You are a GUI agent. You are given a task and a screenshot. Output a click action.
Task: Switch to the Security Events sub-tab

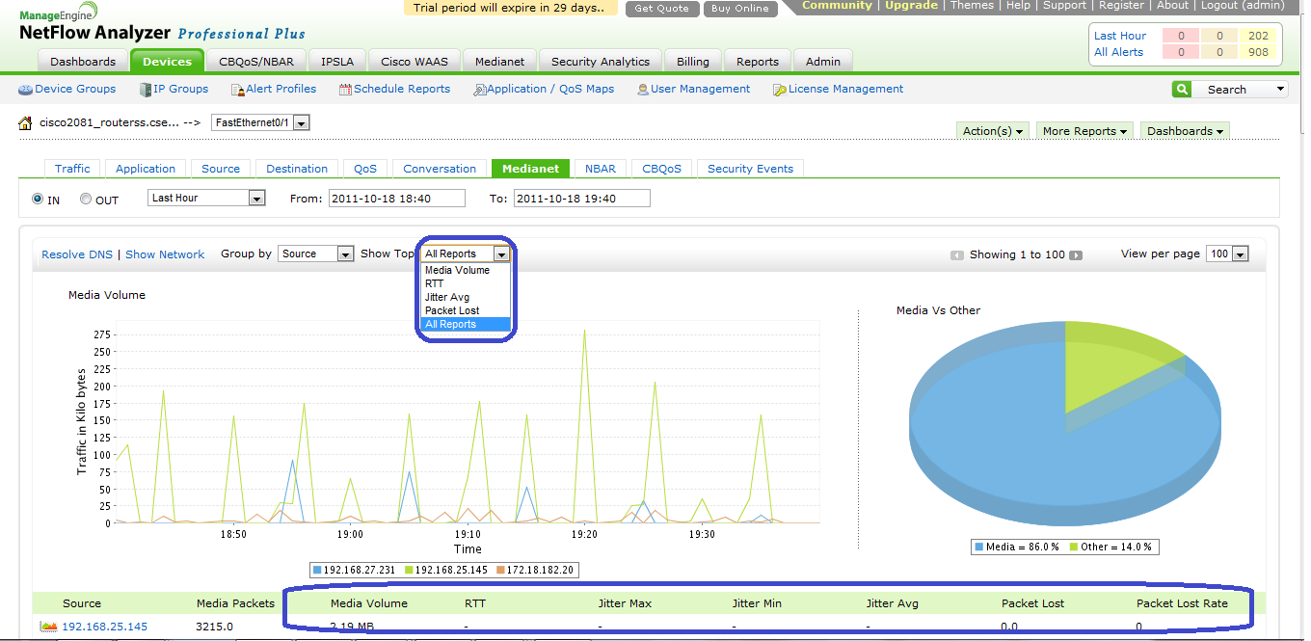(x=750, y=169)
